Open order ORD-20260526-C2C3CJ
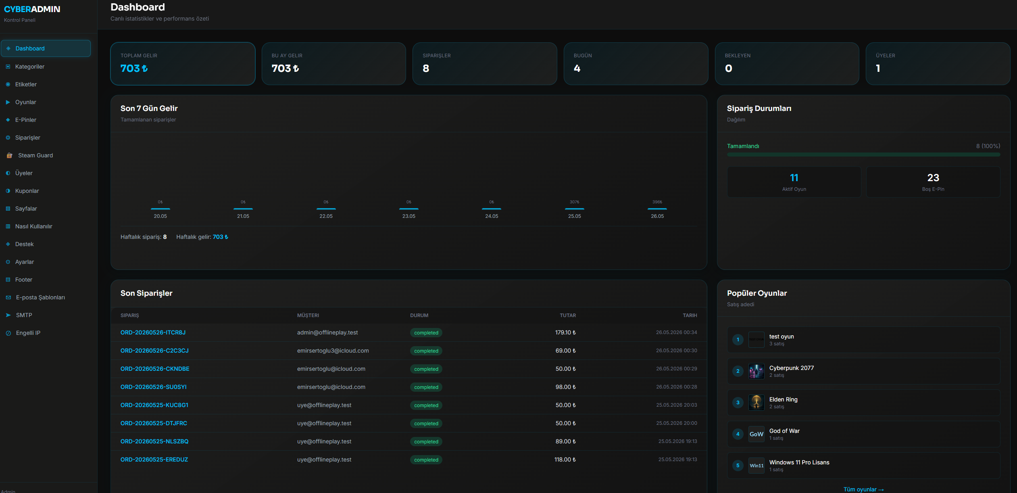The height and width of the screenshot is (493, 1017). (154, 351)
